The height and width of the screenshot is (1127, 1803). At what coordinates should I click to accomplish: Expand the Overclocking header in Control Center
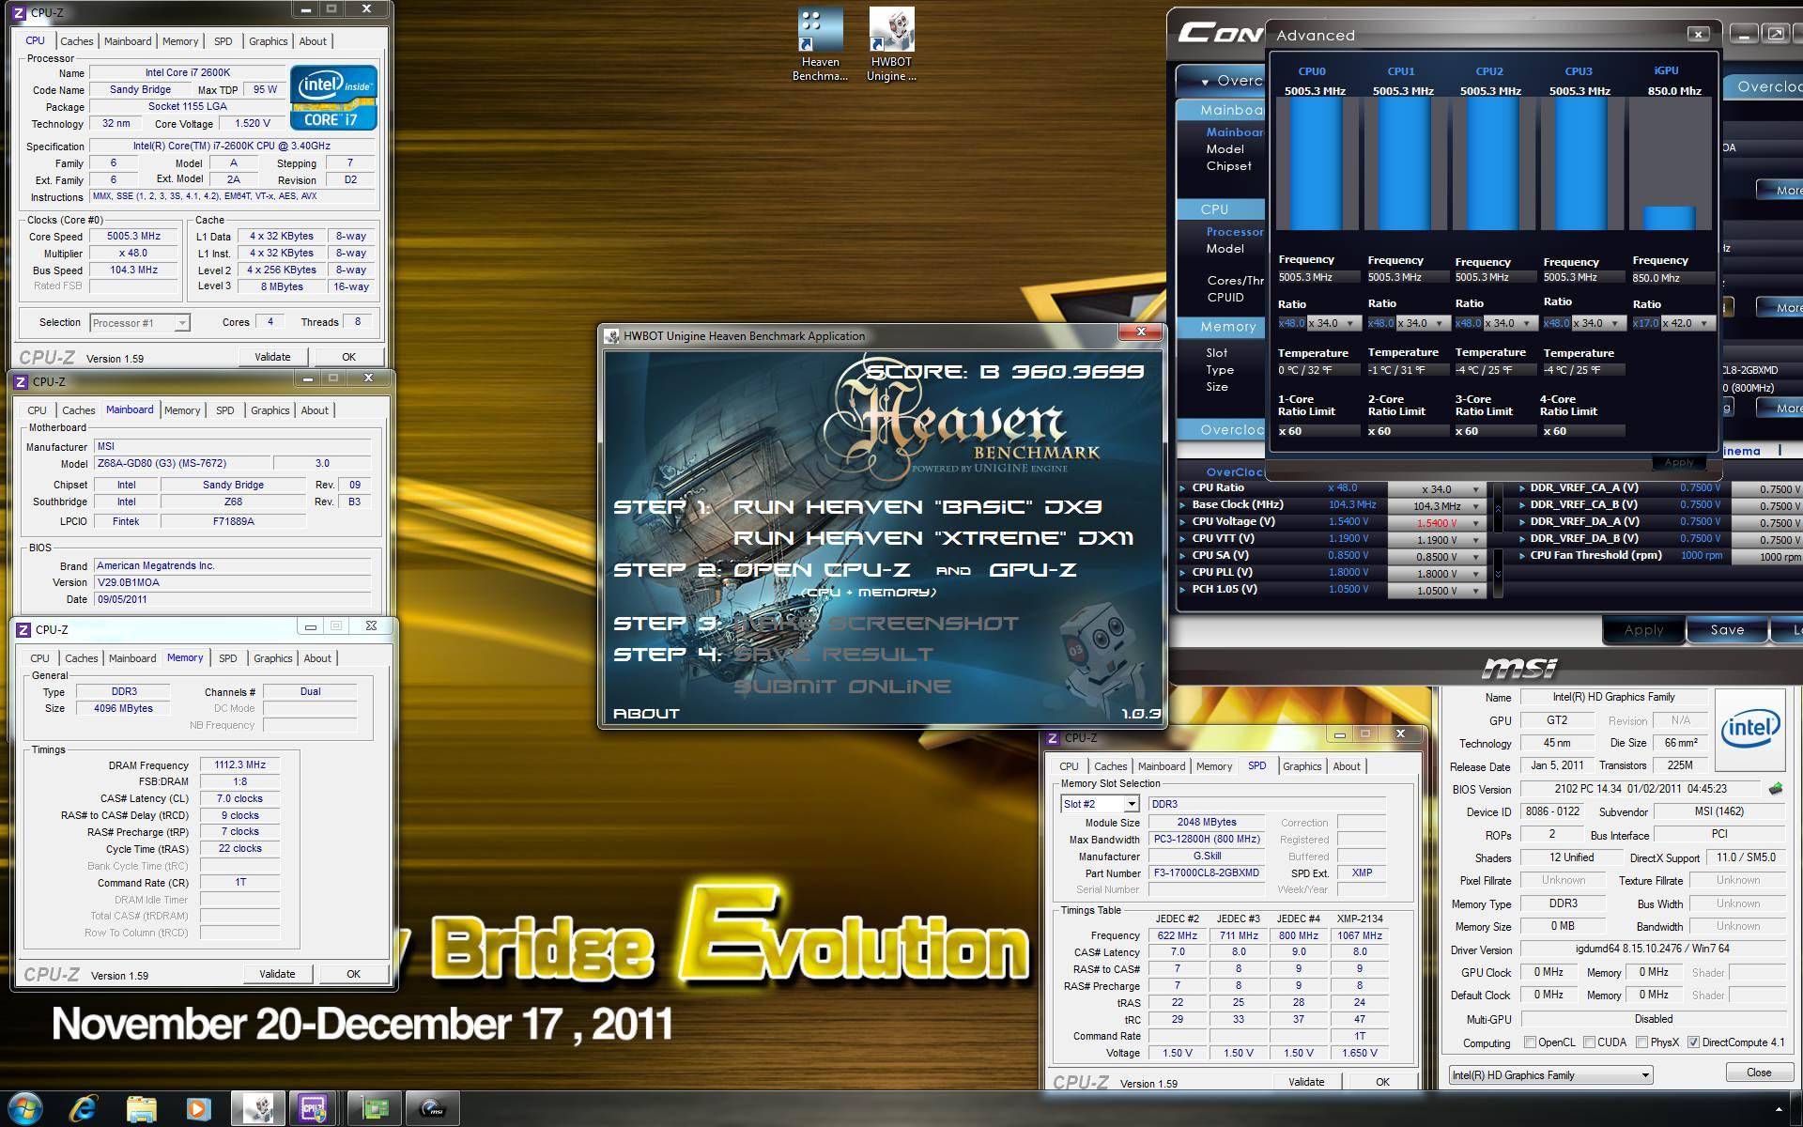coord(1221,81)
